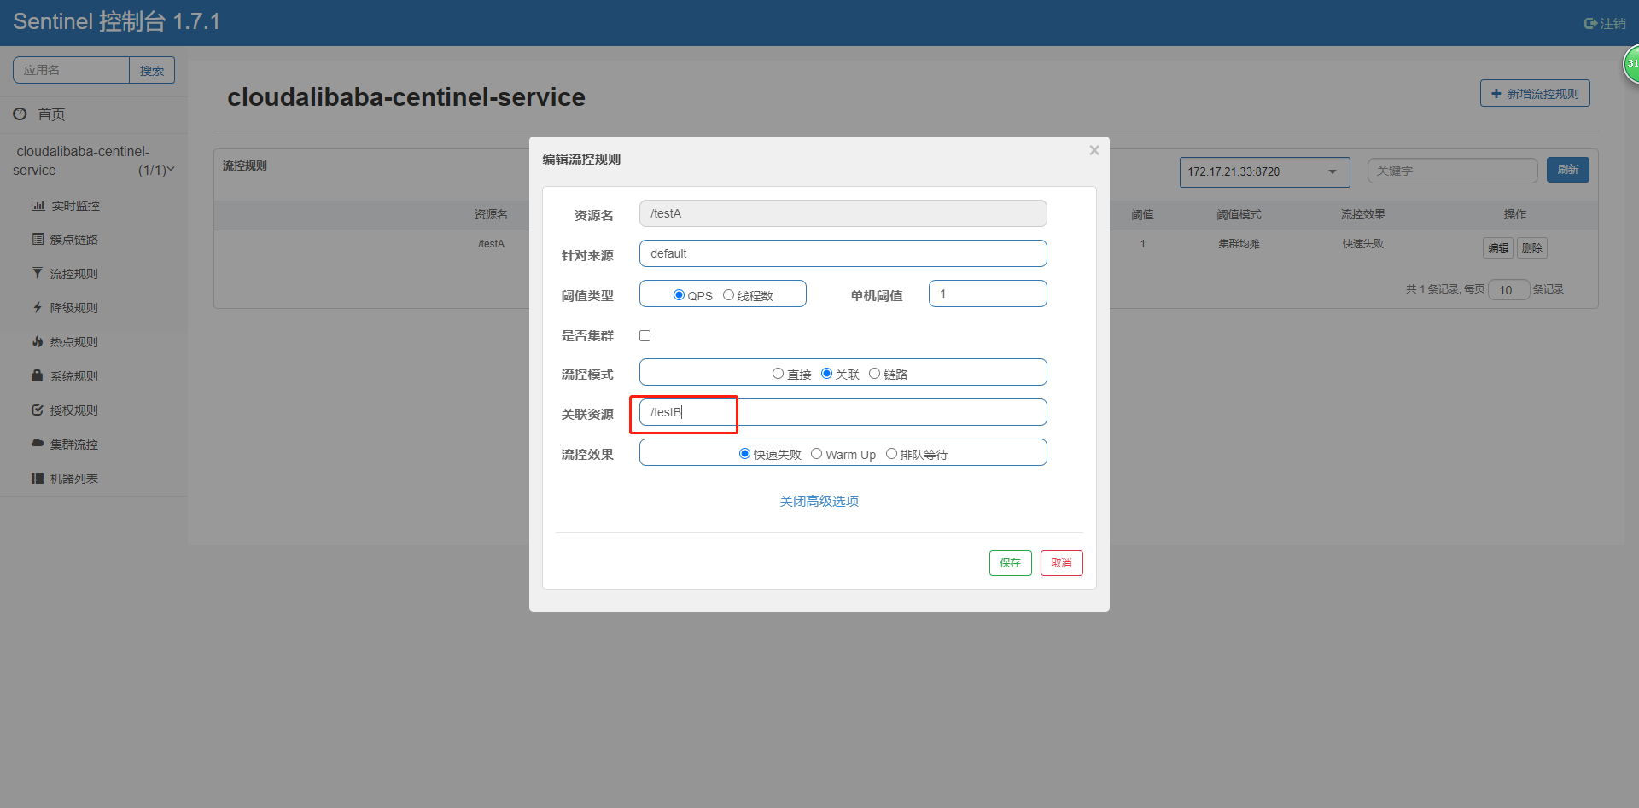Click the 针对来源 default input

click(843, 253)
